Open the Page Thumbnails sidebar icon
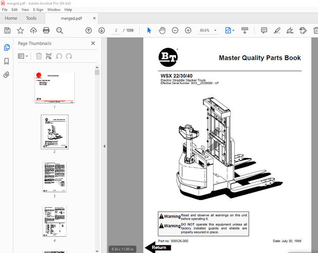The height and width of the screenshot is (253, 318). (7, 47)
